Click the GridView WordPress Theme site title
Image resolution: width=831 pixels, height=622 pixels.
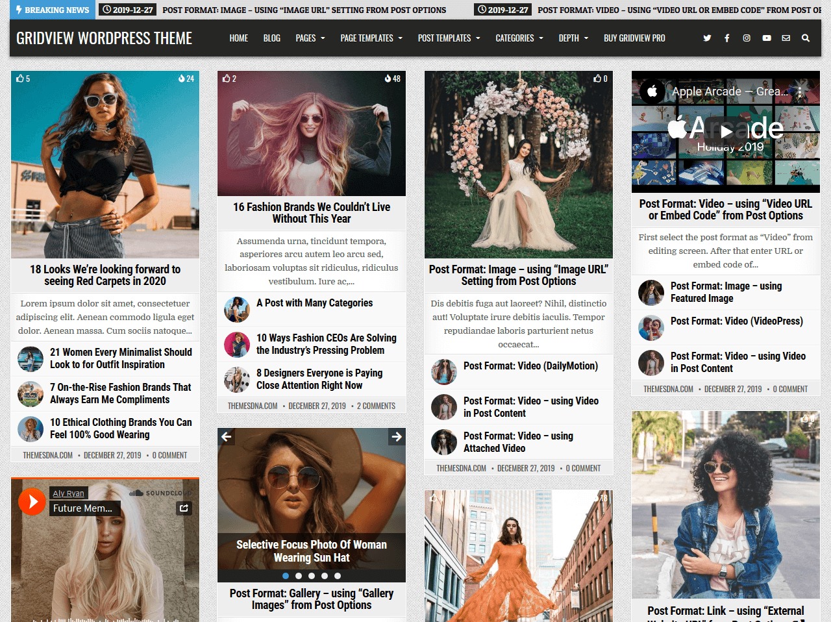[104, 38]
